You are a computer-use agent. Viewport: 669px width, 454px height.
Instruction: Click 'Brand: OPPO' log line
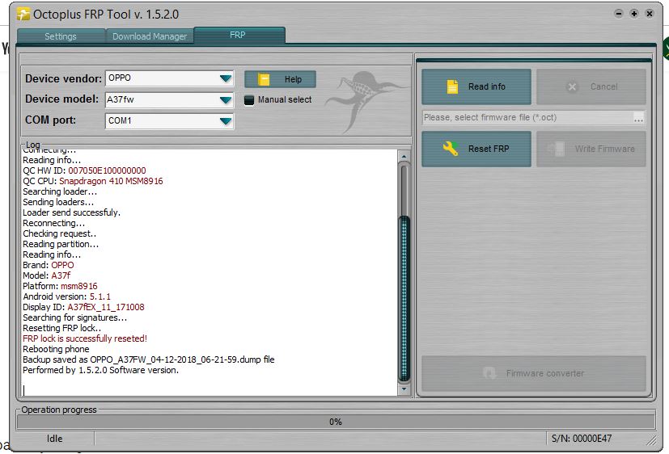pos(49,265)
